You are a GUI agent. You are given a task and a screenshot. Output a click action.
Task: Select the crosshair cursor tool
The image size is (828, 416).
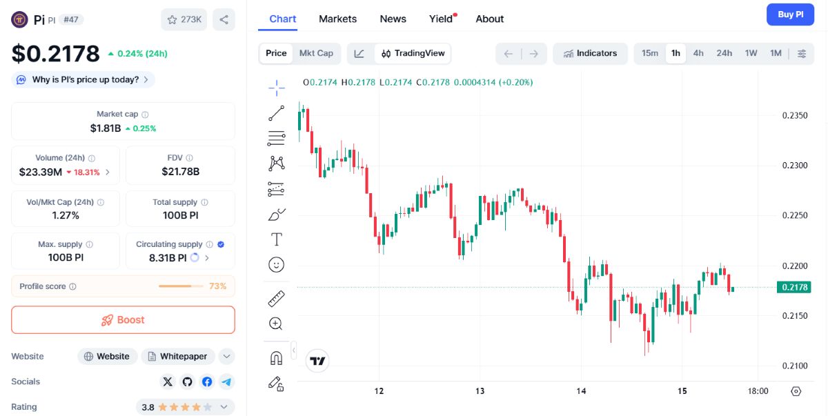(276, 87)
